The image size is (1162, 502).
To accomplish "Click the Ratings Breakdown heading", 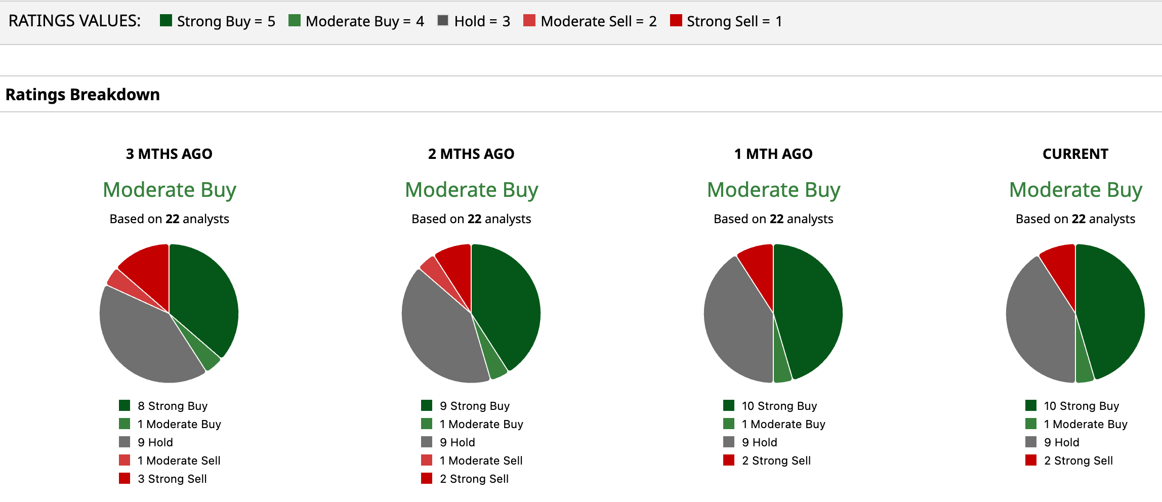I will [x=82, y=95].
